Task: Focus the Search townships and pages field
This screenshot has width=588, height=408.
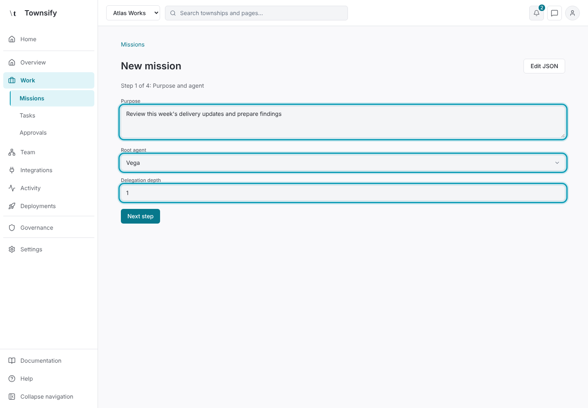Action: pyautogui.click(x=256, y=13)
